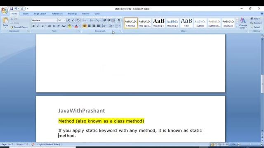
Task: Clear text formatting
Action: click(78, 20)
